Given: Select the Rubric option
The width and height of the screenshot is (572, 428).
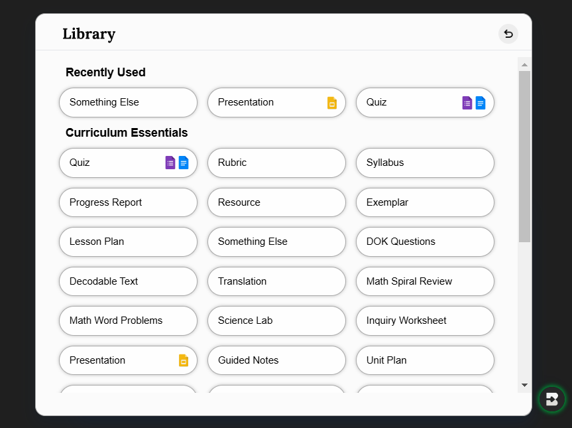Looking at the screenshot, I should tap(276, 163).
